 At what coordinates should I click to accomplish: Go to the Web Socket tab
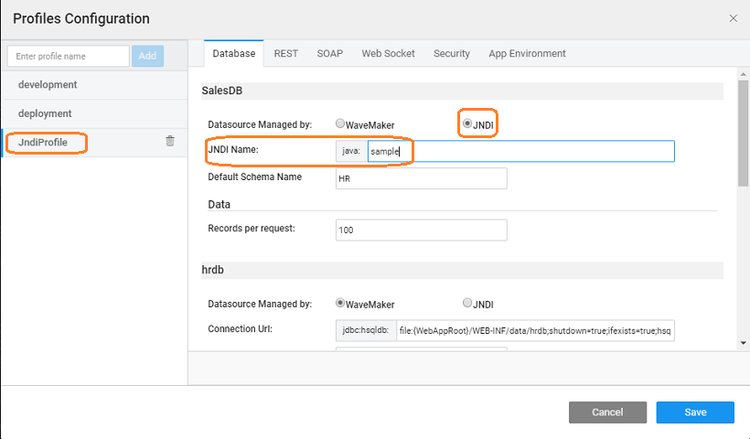[388, 54]
